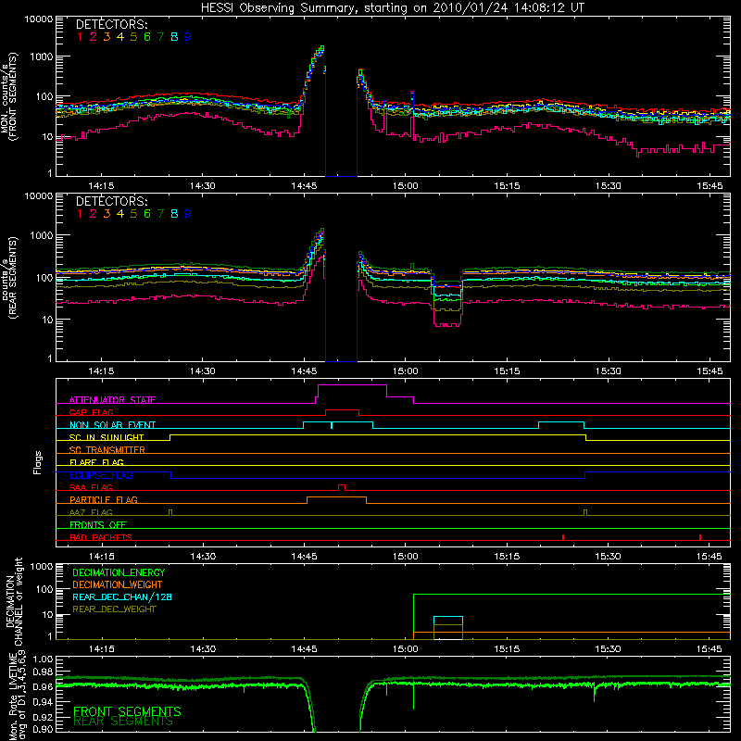Image resolution: width=741 pixels, height=741 pixels.
Task: Click the 10000 tick label on front segments axis
Action: tap(39, 19)
